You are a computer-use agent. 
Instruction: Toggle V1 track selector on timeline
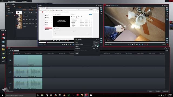(10, 60)
